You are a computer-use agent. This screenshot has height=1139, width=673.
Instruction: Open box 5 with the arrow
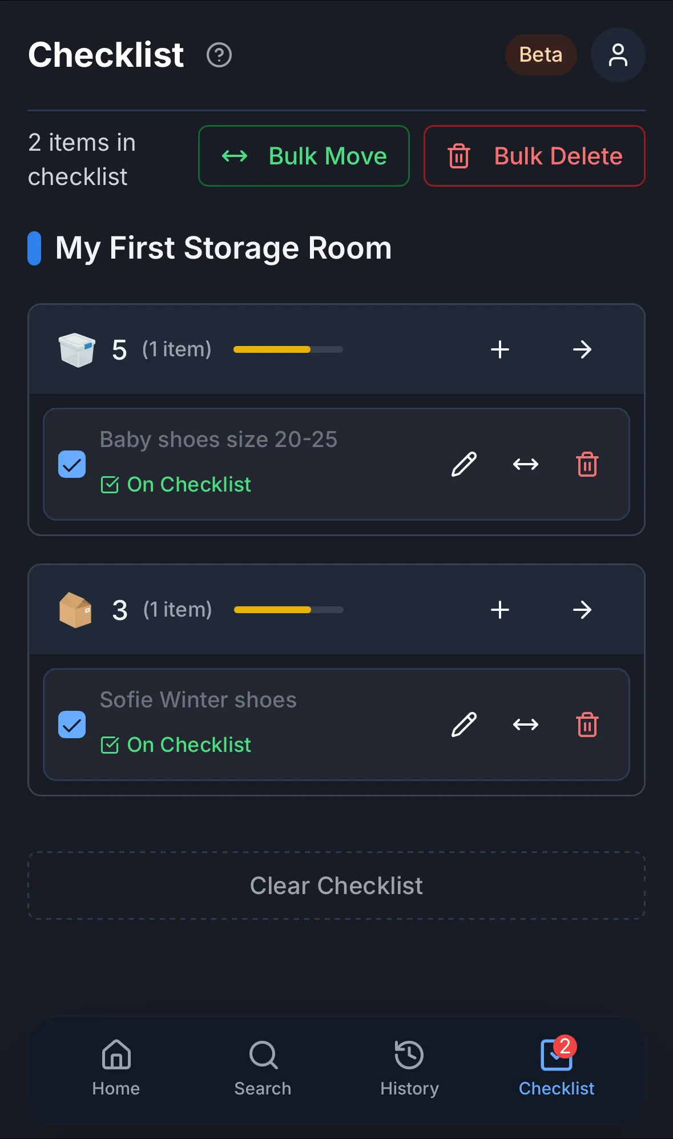point(582,349)
